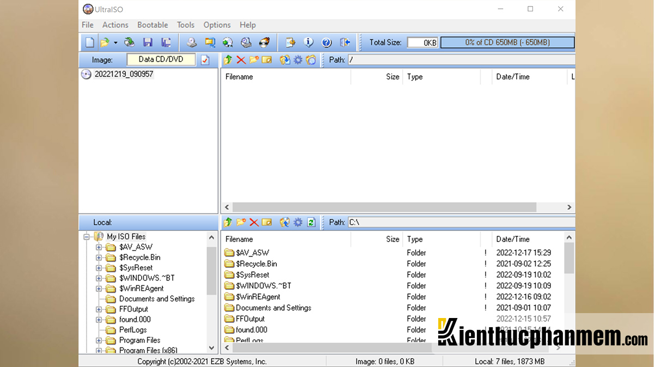Select the 20221219_090957 image node

124,74
